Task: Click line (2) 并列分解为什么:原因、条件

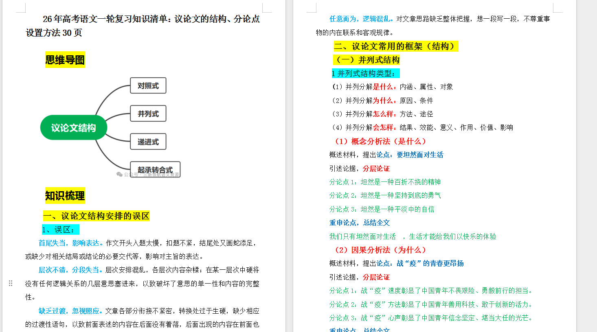Action: pyautogui.click(x=382, y=100)
